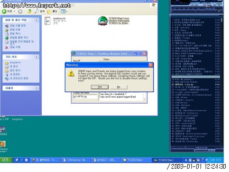The image size is (229, 172).
Task: Click the Explorer Back arrow button
Action: point(4,11)
